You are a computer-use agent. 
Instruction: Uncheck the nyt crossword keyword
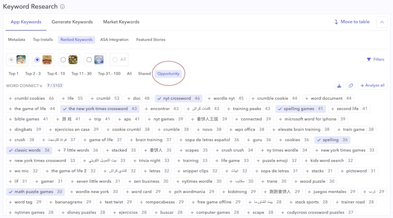[x=160, y=98]
